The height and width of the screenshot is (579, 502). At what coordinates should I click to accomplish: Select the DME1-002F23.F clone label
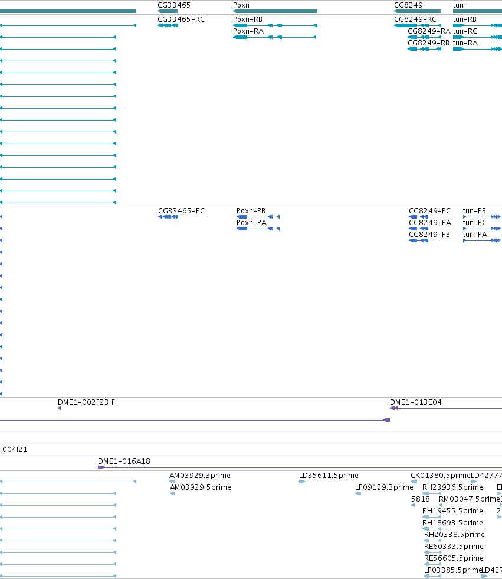(x=86, y=402)
